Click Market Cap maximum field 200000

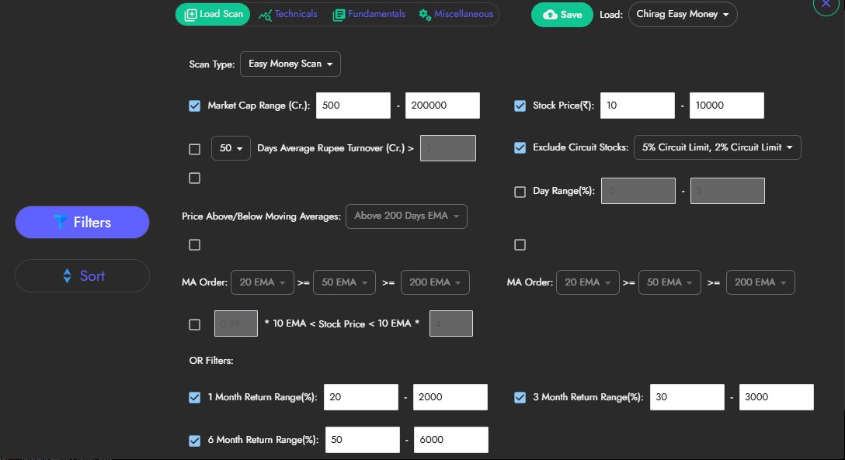pyautogui.click(x=443, y=105)
